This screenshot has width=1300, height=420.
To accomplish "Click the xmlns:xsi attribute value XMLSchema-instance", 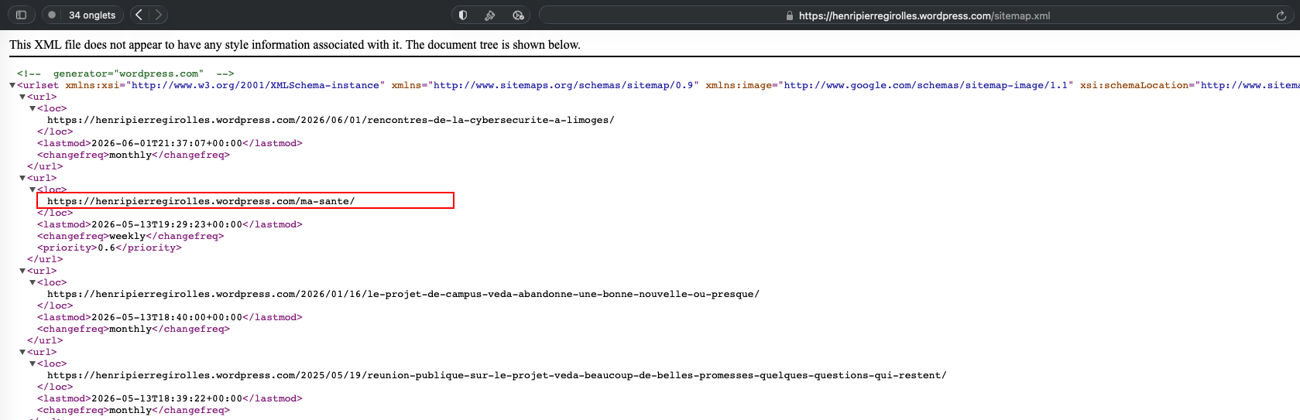I will 255,85.
